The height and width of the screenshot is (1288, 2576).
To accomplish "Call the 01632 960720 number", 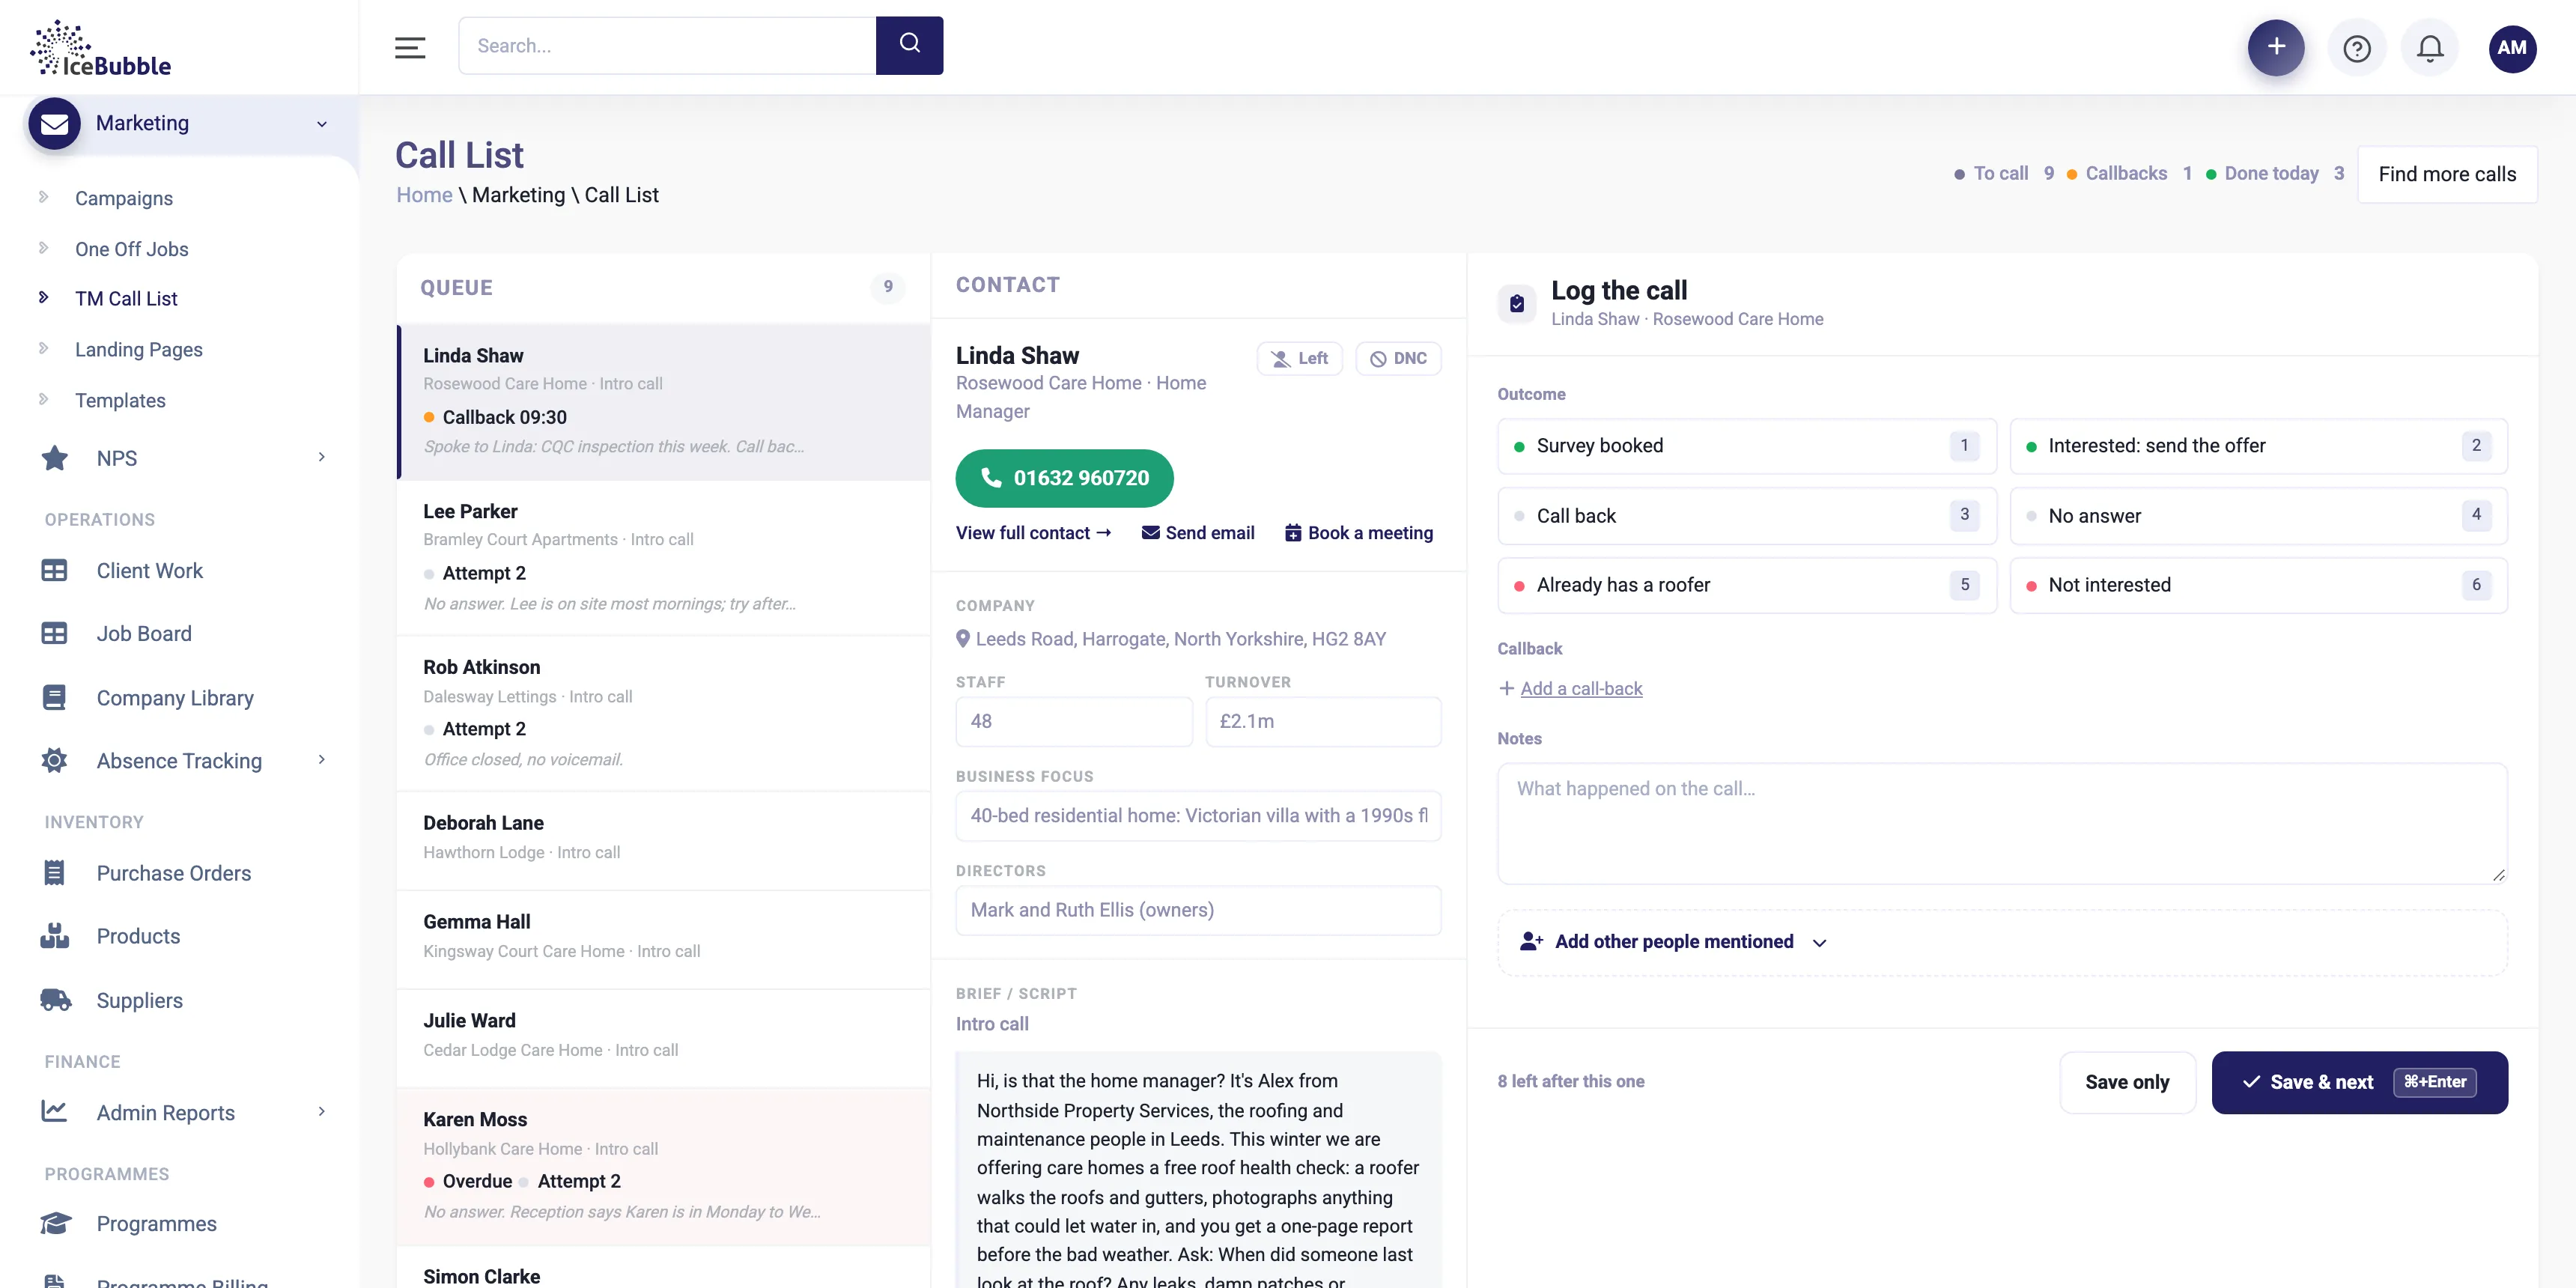I will (1064, 478).
